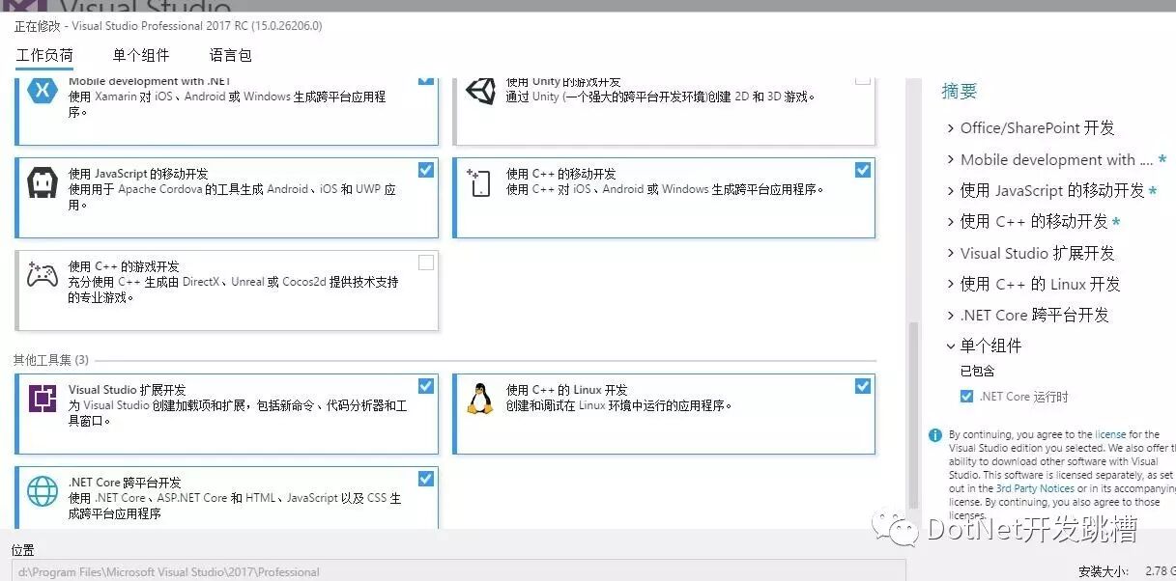Click the workloads vertical scrollbar
Screen dimensions: 1176x581
tap(913, 415)
